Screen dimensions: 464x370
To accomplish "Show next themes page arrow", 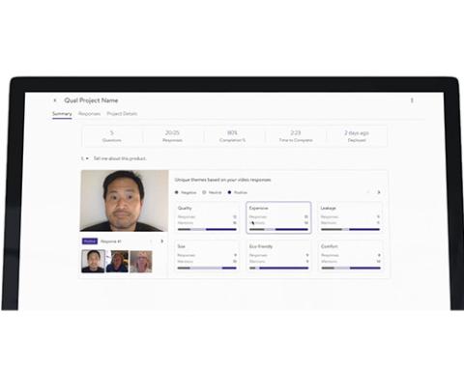I will (379, 192).
